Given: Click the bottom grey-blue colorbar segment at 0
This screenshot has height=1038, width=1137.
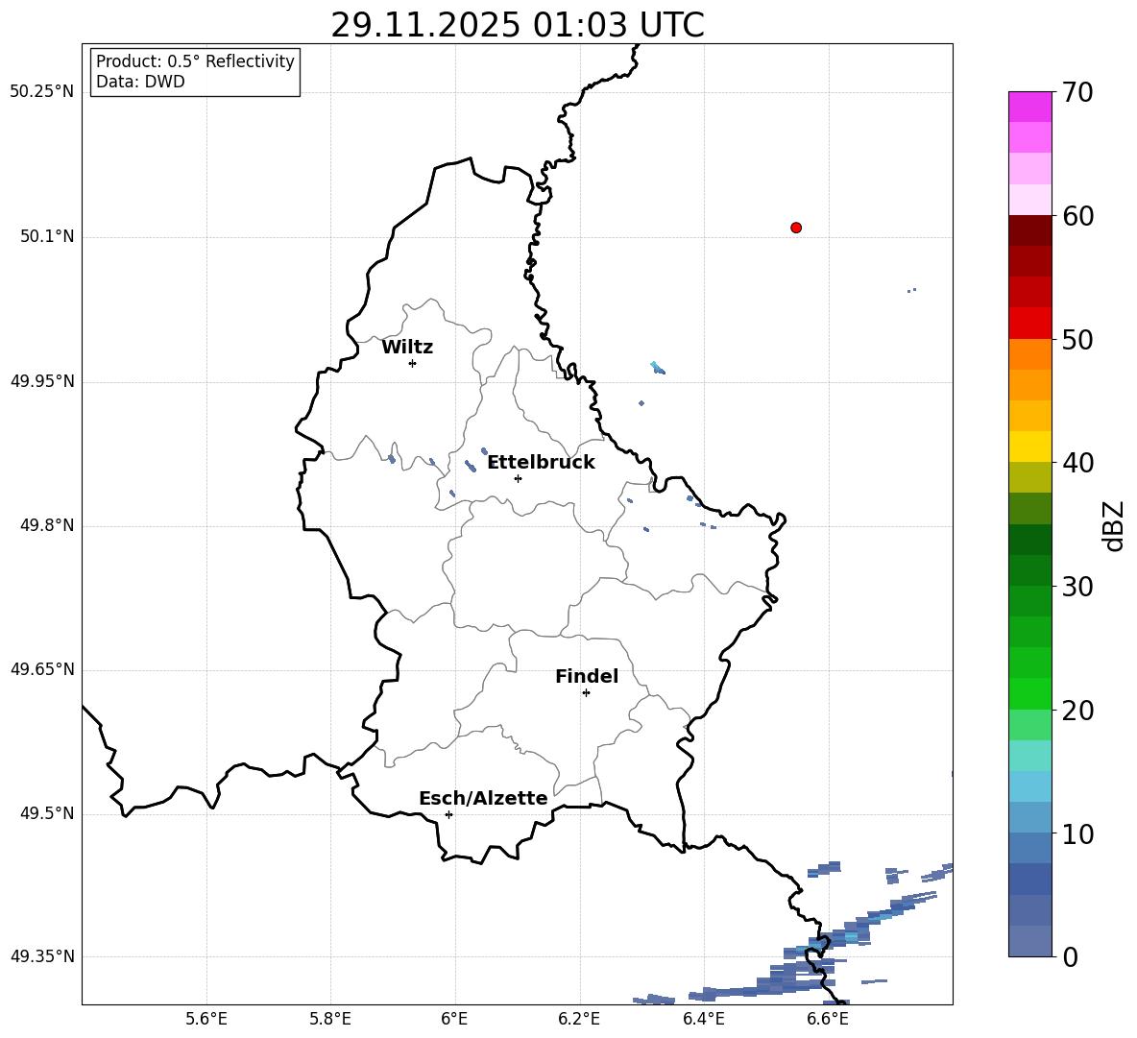Looking at the screenshot, I should pos(1029,941).
